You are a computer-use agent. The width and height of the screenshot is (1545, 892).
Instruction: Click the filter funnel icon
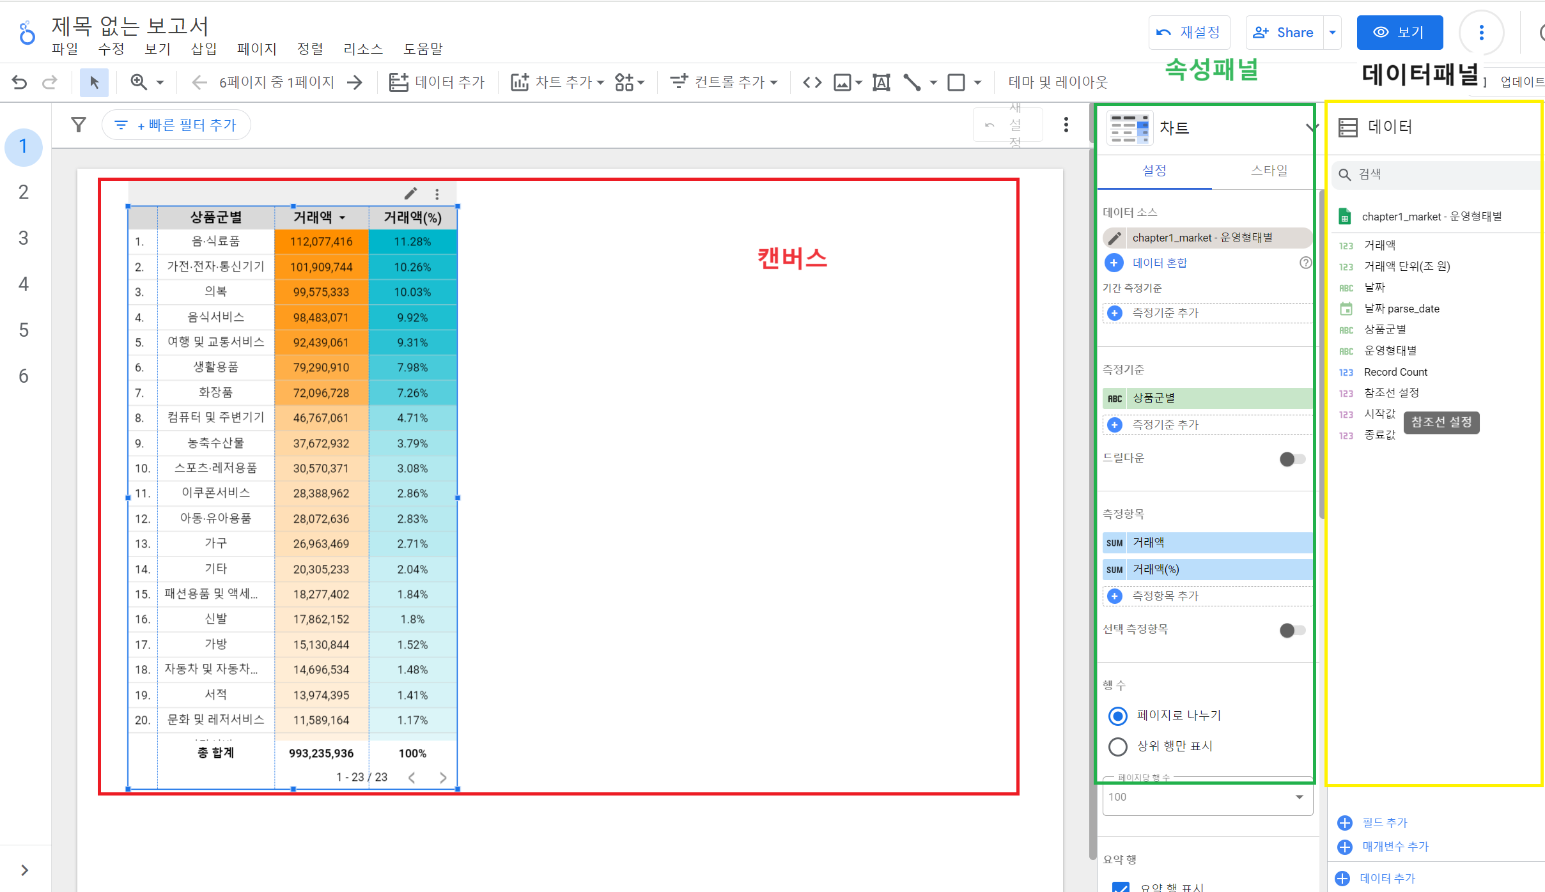tap(79, 125)
